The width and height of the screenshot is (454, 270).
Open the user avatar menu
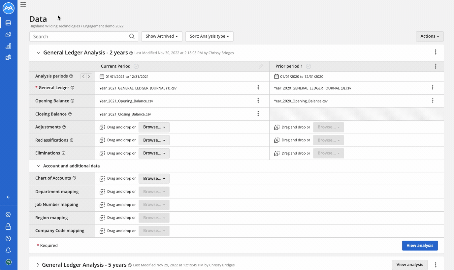click(9, 262)
